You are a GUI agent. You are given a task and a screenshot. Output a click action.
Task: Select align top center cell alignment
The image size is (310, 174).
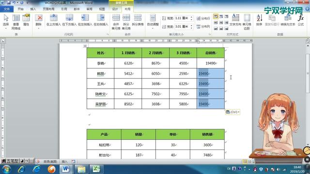click(x=221, y=16)
